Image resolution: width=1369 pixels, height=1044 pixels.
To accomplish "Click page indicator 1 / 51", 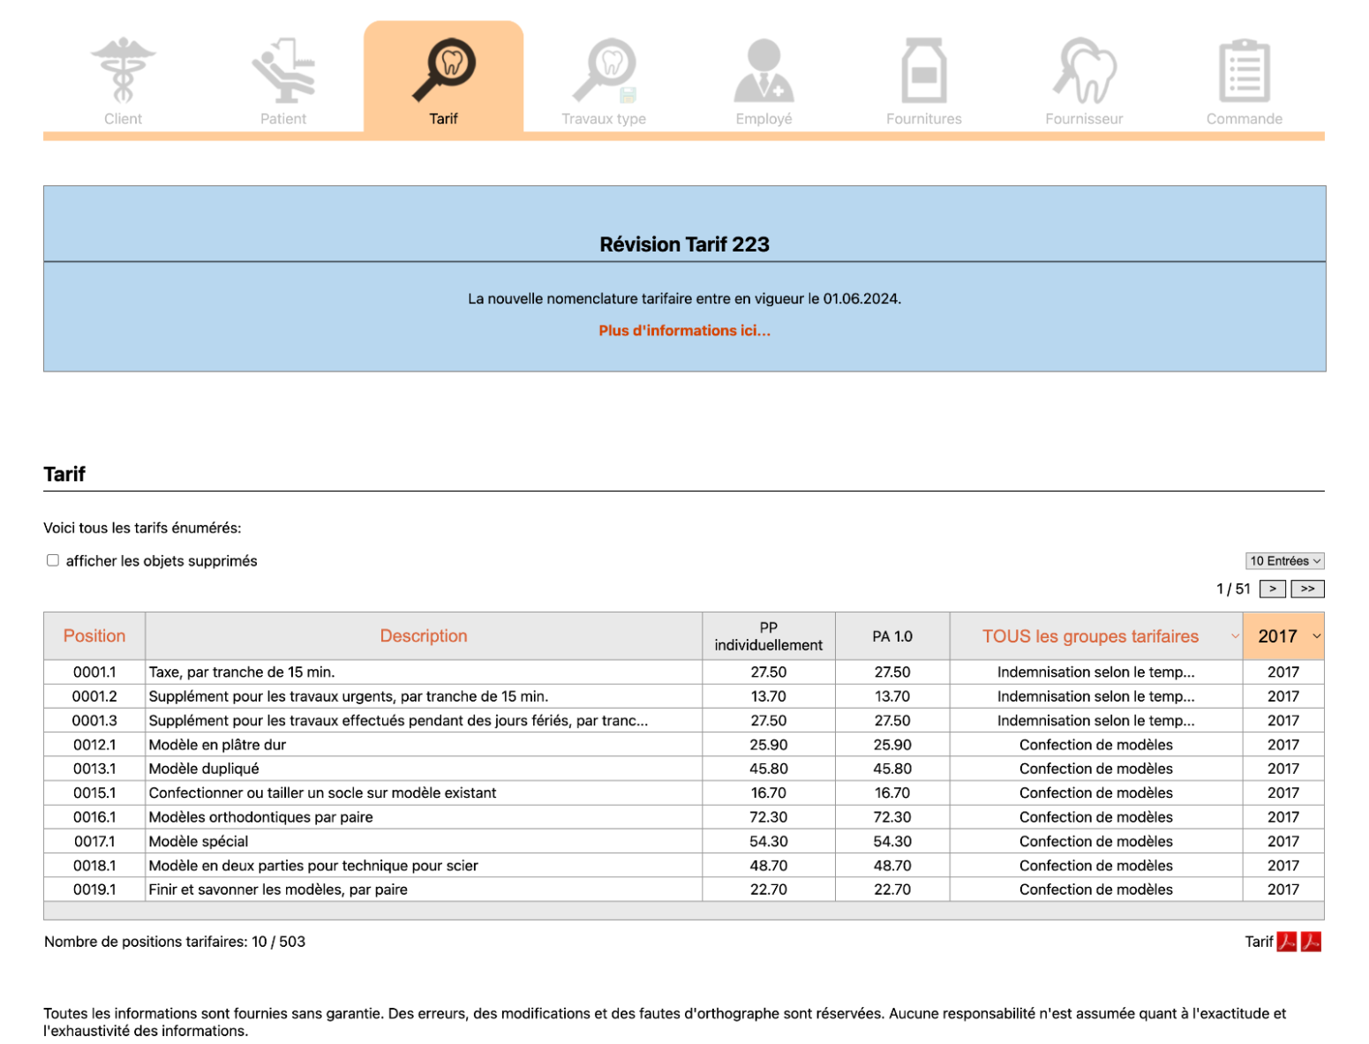I will [1233, 589].
